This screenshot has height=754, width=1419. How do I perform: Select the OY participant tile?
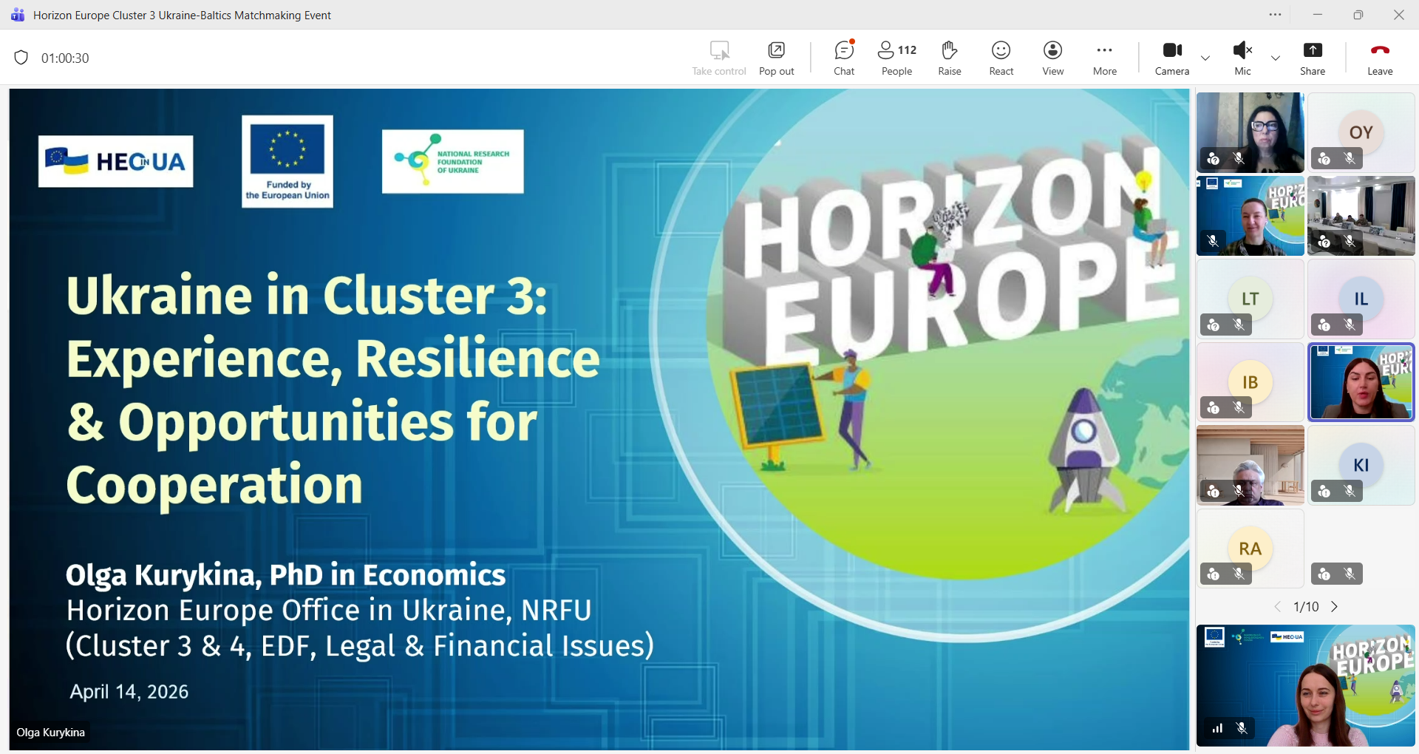click(x=1361, y=132)
